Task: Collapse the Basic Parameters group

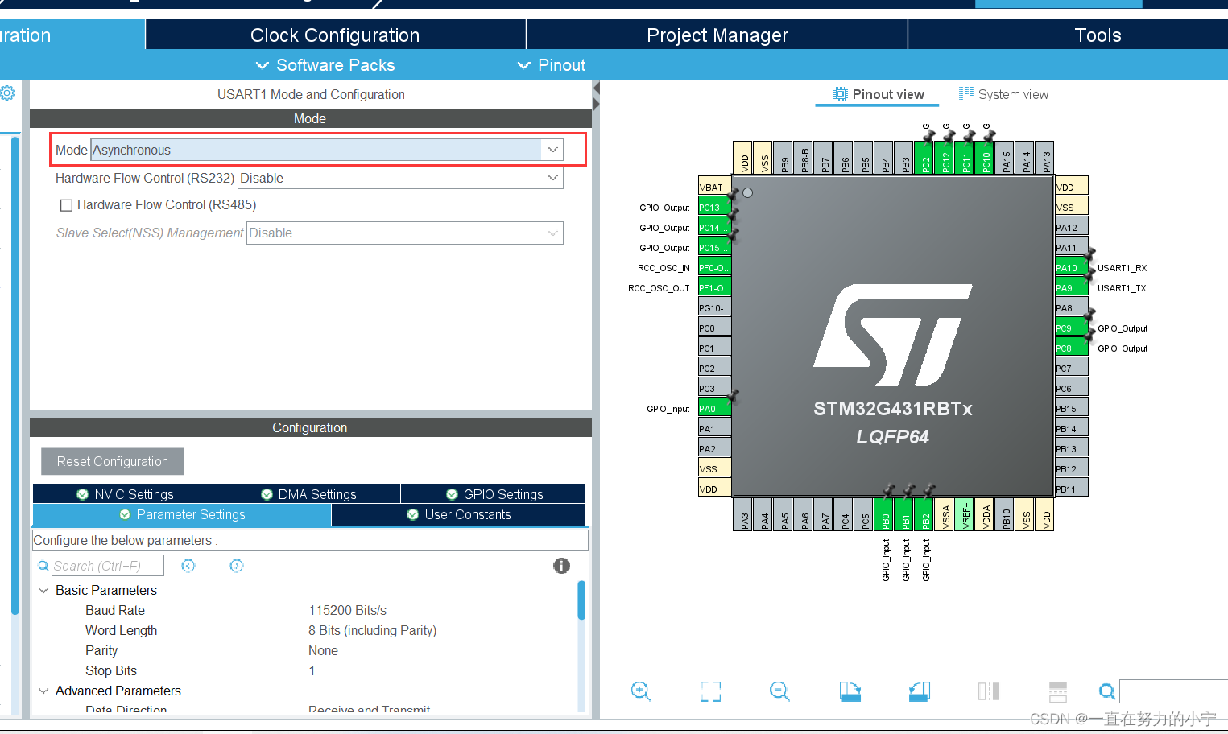Action: pyautogui.click(x=43, y=590)
